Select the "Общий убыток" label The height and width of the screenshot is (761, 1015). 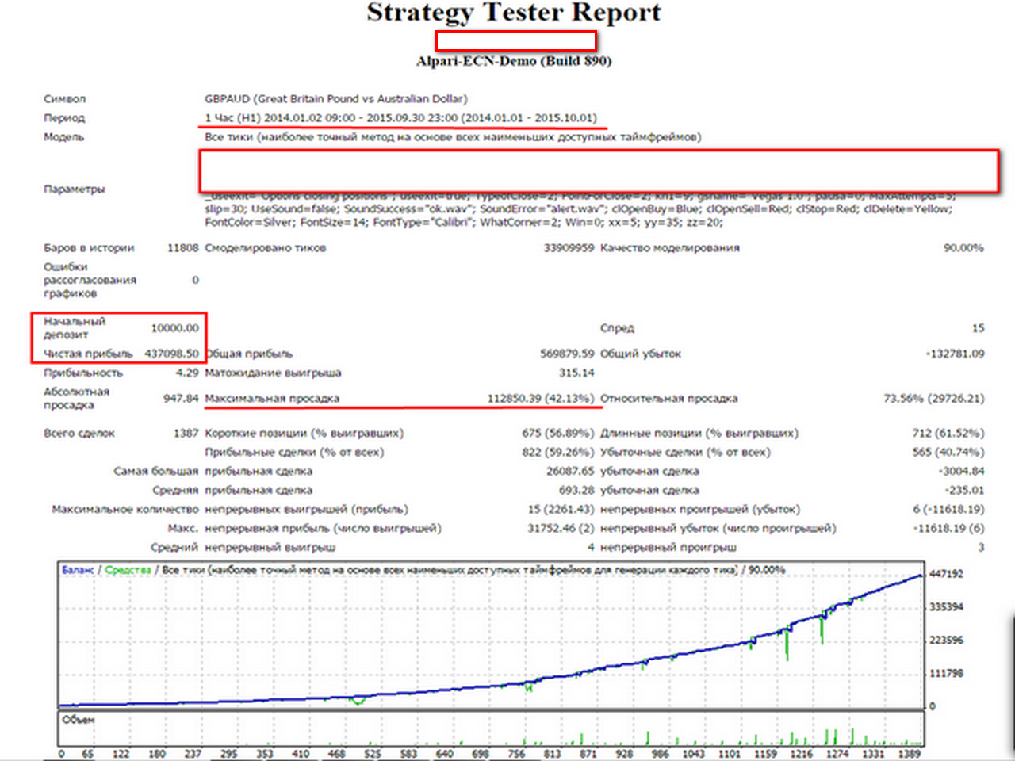pyautogui.click(x=641, y=354)
